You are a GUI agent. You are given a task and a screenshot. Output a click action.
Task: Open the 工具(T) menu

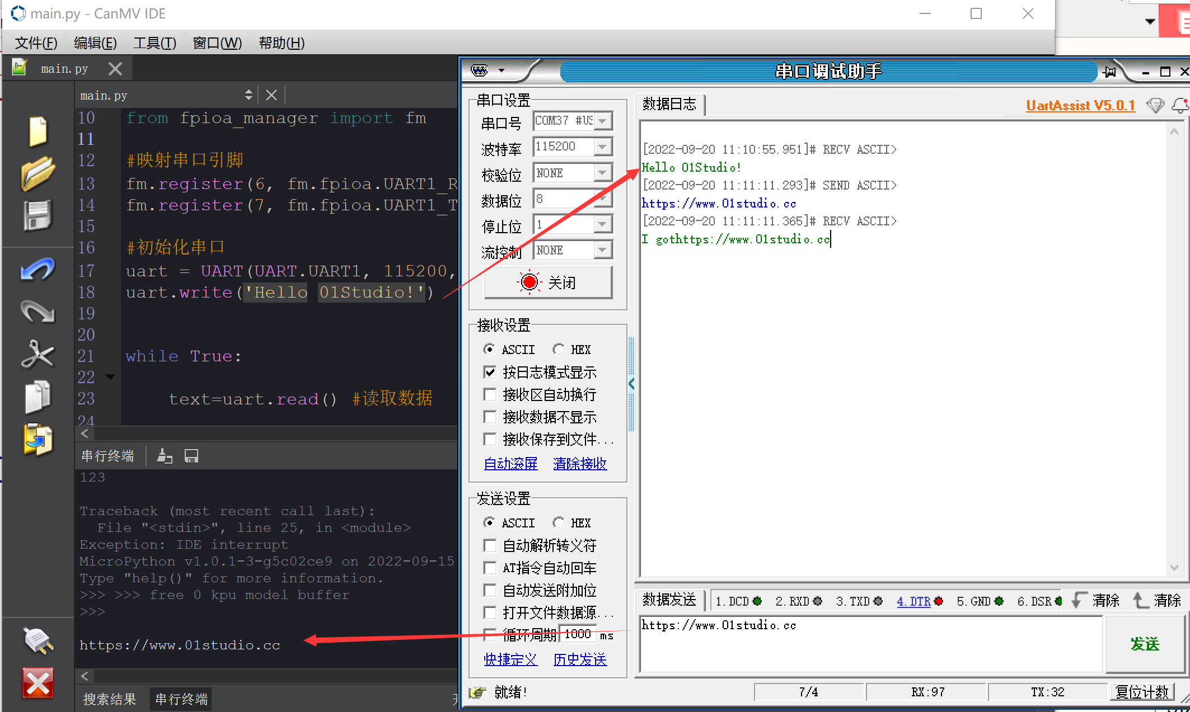pos(154,43)
